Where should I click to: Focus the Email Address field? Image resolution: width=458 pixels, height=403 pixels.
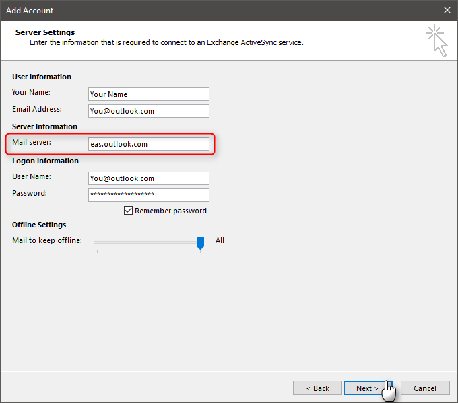pos(149,111)
